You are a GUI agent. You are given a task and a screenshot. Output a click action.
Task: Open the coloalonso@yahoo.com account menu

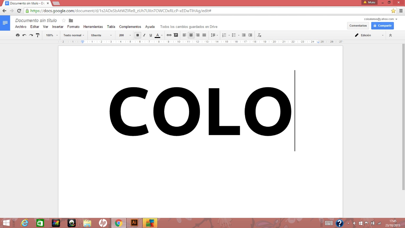(380, 19)
